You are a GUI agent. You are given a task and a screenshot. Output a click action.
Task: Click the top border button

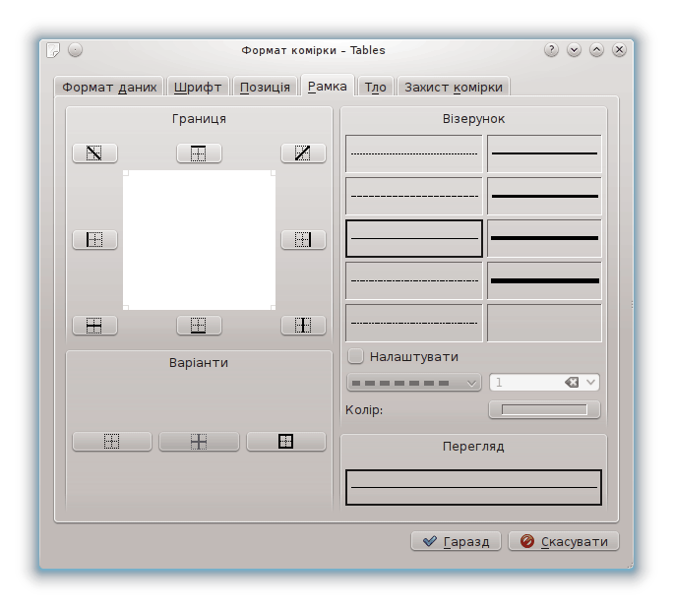[199, 153]
